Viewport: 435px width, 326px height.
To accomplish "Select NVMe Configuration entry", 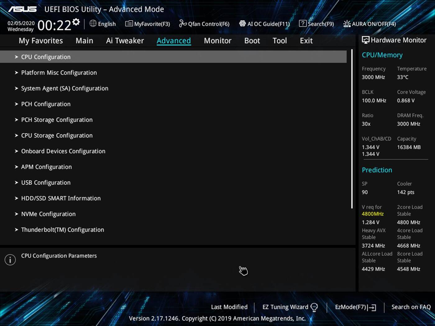I will [48, 214].
